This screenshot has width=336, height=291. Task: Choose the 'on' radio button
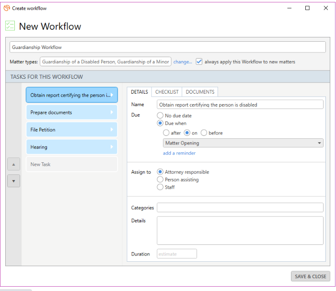pyautogui.click(x=187, y=133)
